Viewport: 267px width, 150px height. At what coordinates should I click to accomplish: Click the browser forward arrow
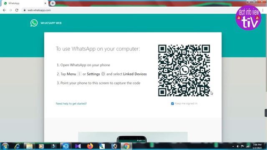(x=10, y=10)
